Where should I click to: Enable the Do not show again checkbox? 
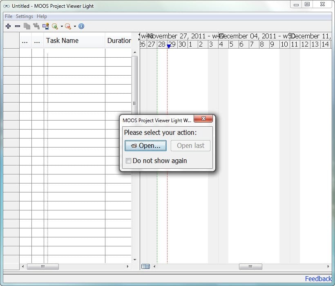coord(128,161)
